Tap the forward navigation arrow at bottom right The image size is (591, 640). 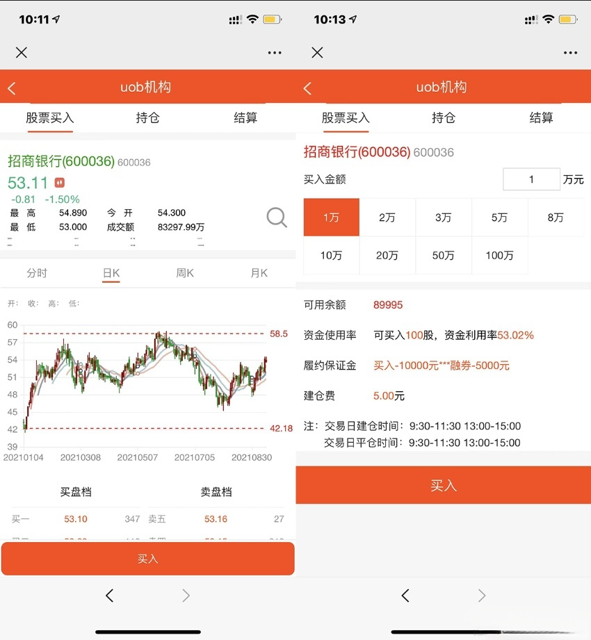click(x=481, y=596)
